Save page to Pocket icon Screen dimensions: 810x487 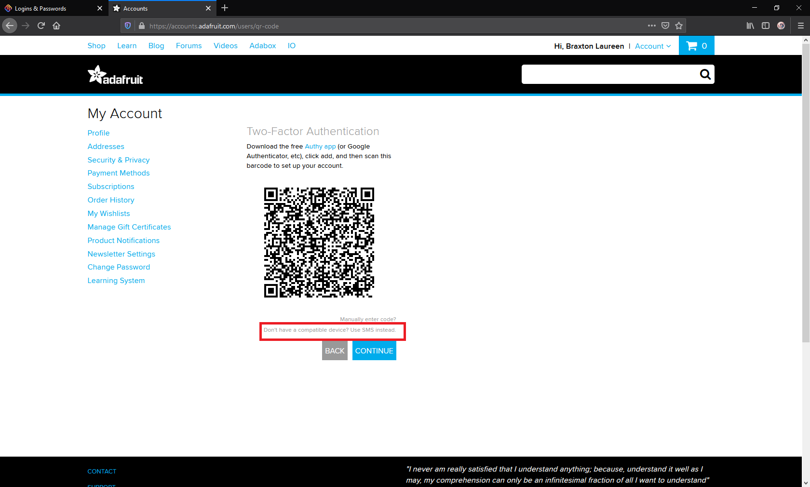coord(665,26)
